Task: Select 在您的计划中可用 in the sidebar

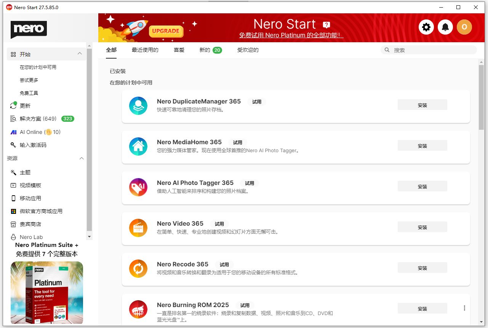Action: click(38, 67)
